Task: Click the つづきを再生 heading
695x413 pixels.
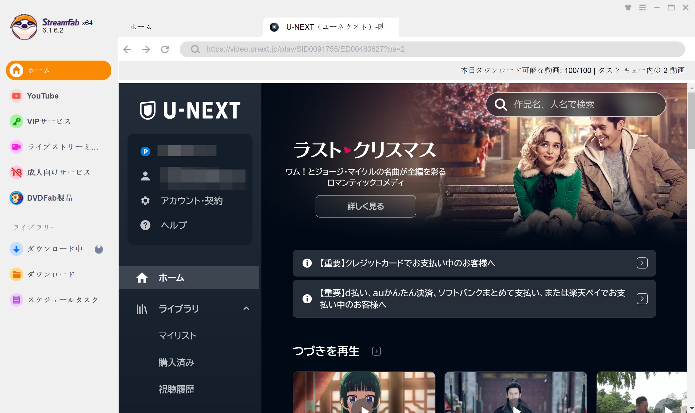Action: pos(326,351)
